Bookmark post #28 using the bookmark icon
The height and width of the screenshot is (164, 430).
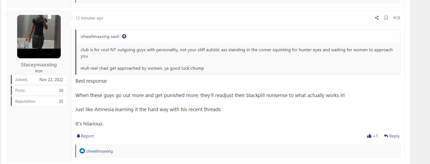tap(386, 18)
